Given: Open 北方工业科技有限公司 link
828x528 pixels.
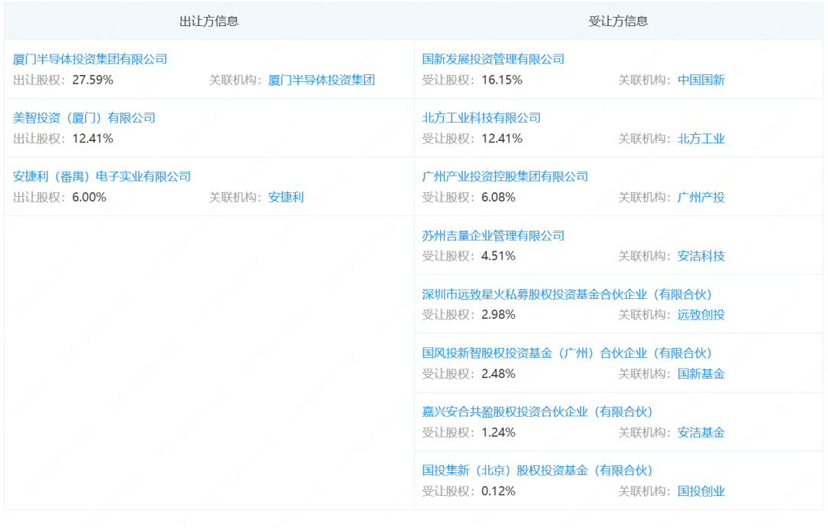Looking at the screenshot, I should [x=481, y=118].
